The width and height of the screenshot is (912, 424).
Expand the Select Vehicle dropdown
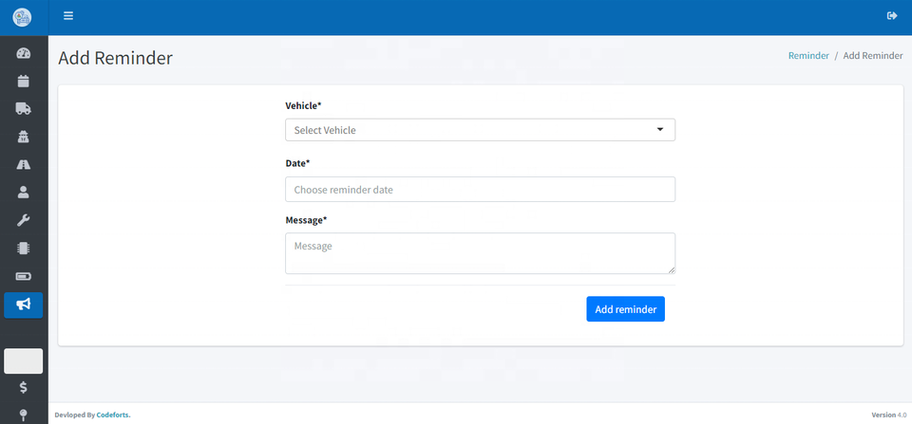pos(480,130)
